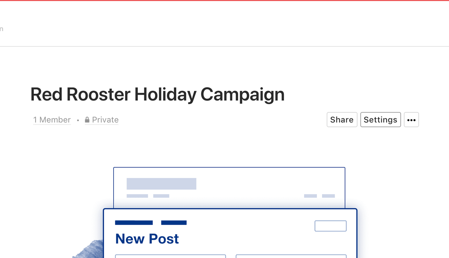Screen dimensions: 449x258
Task: Click the outlined button on New Post card
Action: coord(330,226)
